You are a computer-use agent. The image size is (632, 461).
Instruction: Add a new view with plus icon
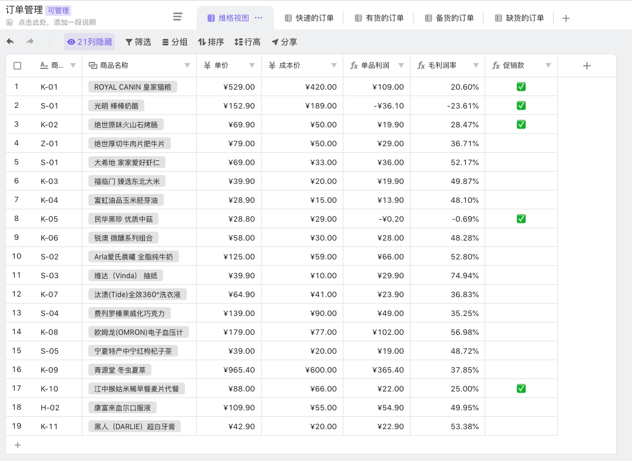click(566, 18)
